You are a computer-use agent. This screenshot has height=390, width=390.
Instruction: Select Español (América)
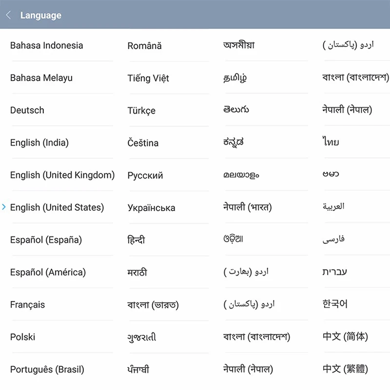(48, 273)
